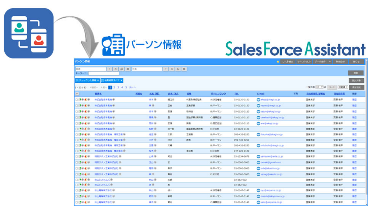The height and width of the screenshot is (220, 377).
Task: Click the reset icon beside the 部署 field
Action: 116,69
